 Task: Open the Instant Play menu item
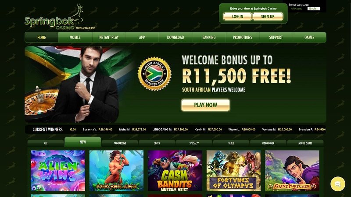point(108,38)
